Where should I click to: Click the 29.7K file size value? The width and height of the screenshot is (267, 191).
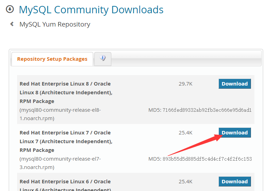185,84
